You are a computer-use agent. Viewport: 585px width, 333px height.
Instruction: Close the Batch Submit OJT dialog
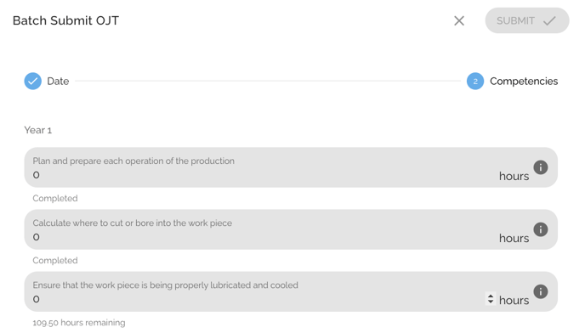(459, 21)
